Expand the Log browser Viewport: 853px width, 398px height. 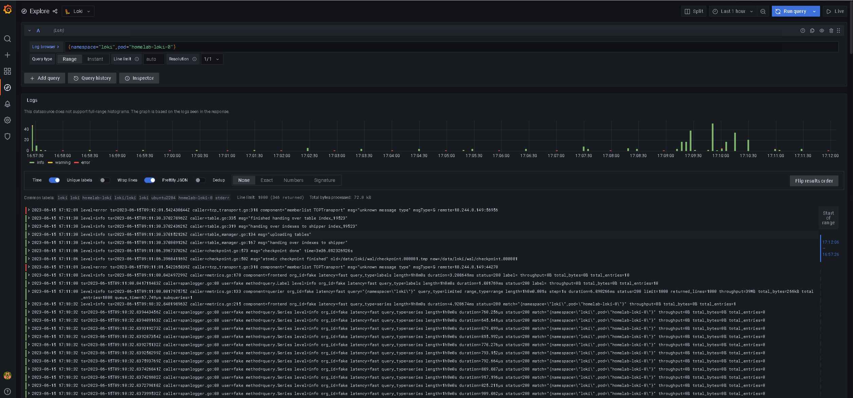[45, 47]
